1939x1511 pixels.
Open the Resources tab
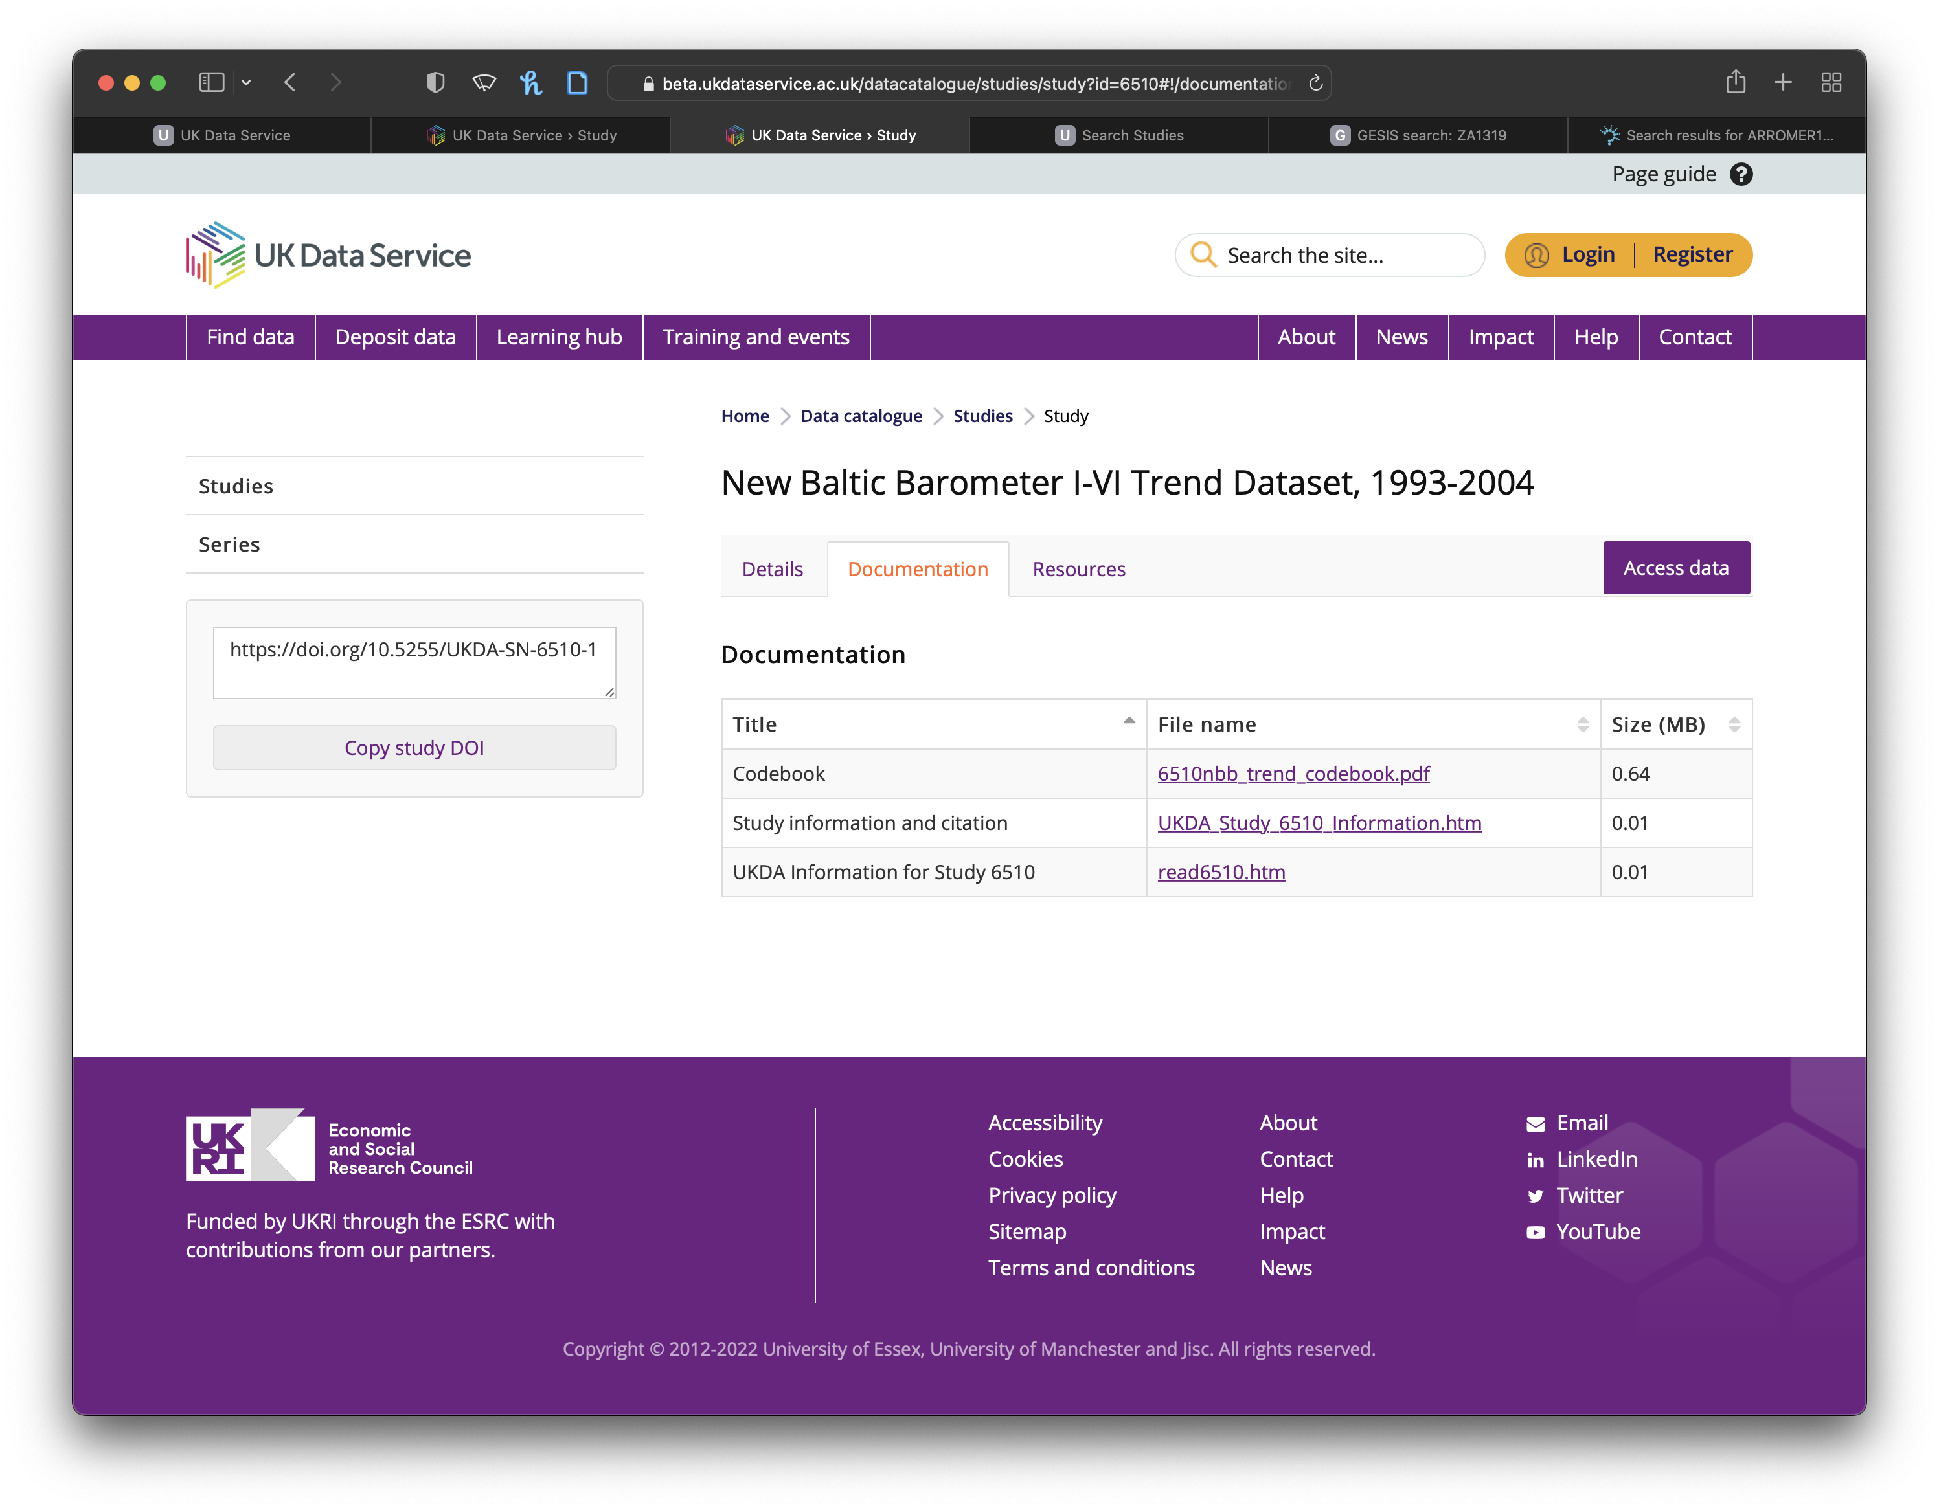click(x=1078, y=569)
